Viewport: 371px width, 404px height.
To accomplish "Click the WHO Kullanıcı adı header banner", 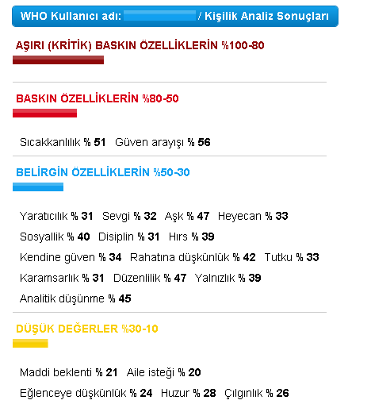I will pyautogui.click(x=175, y=16).
